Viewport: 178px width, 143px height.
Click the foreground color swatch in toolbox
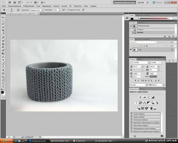click(3, 92)
